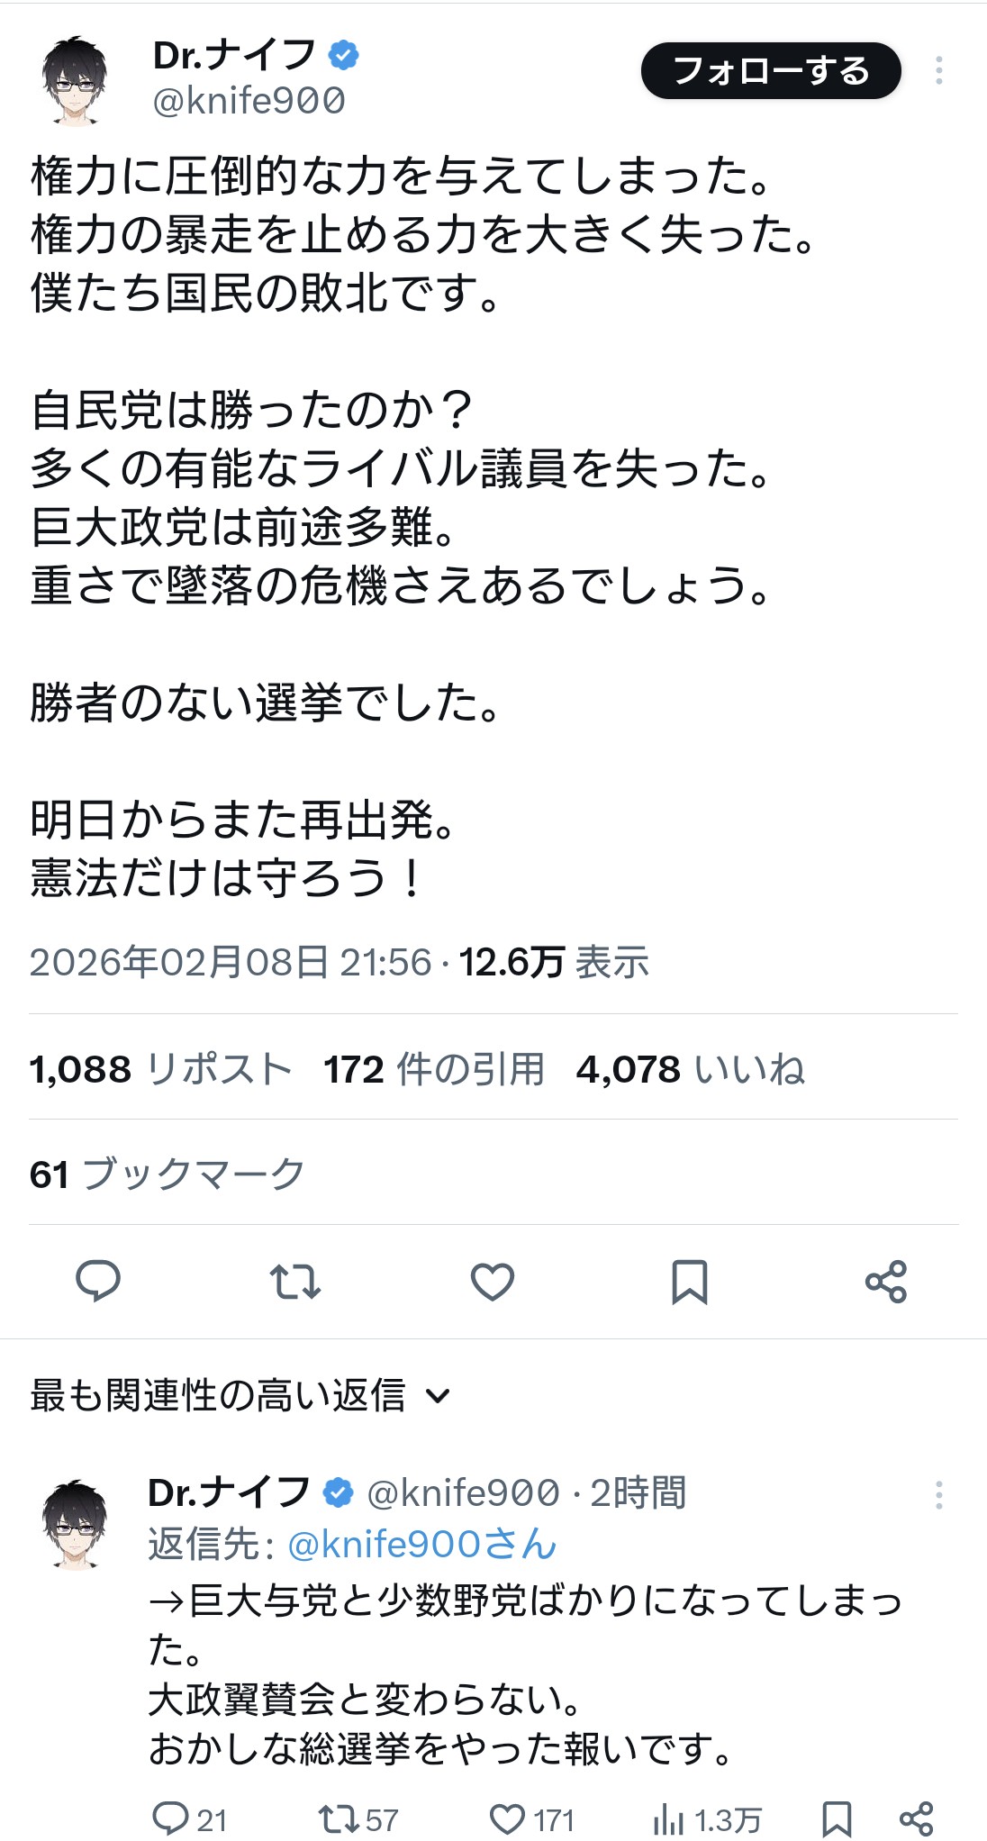Repost the main Dr.ナイフ post
Screen dimensions: 987x1841
(295, 1281)
